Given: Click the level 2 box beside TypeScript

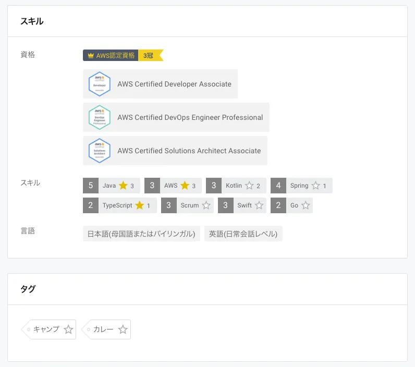Looking at the screenshot, I should [x=91, y=205].
